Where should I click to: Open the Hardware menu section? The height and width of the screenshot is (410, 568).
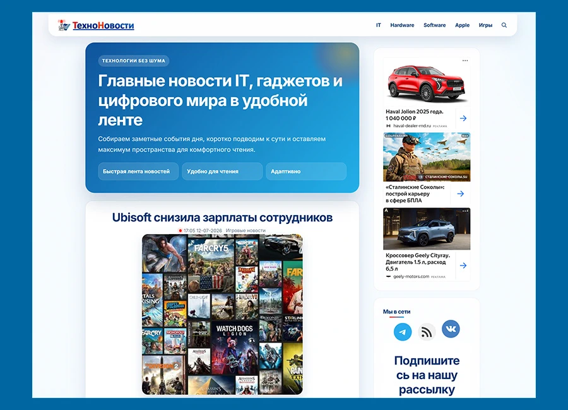click(402, 25)
